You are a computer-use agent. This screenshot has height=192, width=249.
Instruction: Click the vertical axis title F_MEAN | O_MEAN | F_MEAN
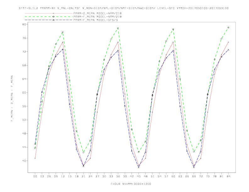[12, 99]
